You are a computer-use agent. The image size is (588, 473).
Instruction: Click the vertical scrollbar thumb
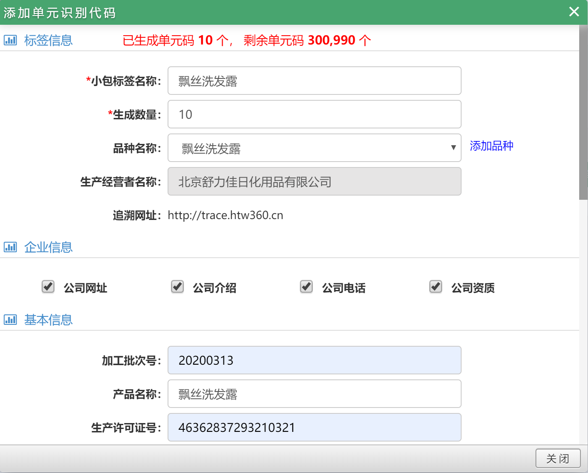583,112
